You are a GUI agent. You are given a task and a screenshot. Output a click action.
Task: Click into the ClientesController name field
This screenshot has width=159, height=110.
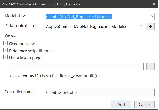[100, 92]
